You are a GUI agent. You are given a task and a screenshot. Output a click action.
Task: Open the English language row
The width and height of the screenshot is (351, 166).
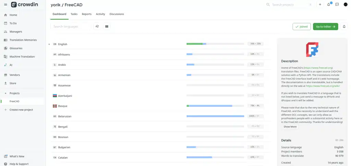pyautogui.click(x=161, y=44)
